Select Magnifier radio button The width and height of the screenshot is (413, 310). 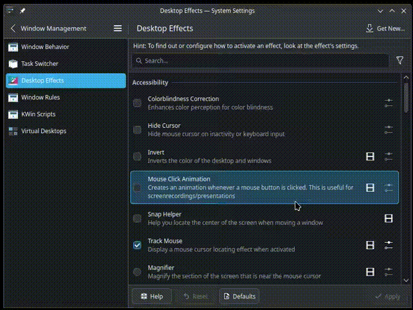(x=137, y=272)
